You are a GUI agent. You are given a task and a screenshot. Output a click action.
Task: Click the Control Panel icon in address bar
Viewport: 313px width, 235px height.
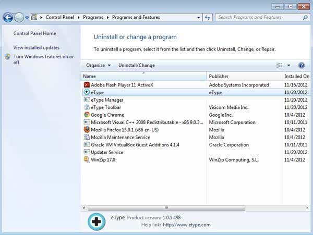(x=34, y=17)
